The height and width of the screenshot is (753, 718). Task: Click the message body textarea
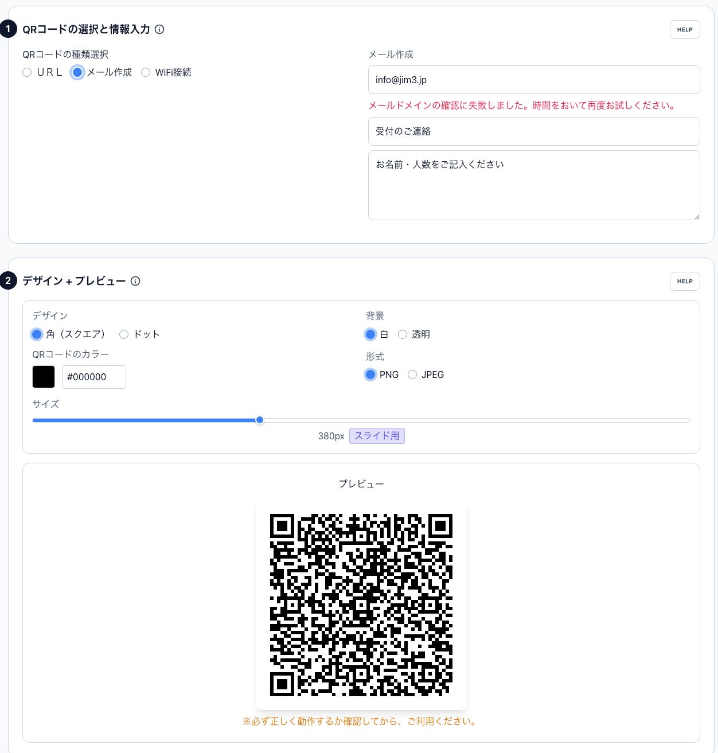[x=534, y=185]
